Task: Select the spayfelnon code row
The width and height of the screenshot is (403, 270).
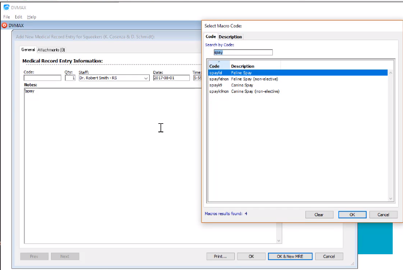Action: [219, 79]
